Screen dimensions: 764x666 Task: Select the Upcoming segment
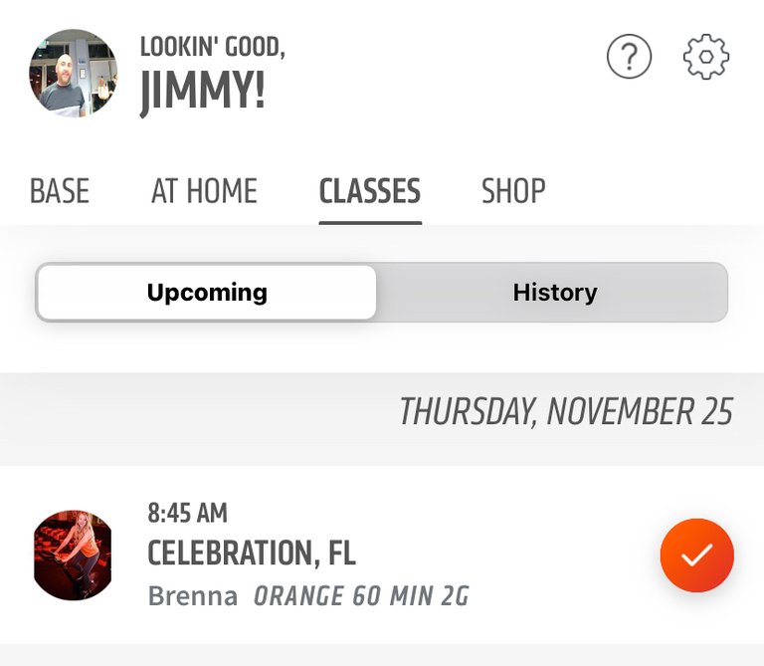tap(207, 292)
